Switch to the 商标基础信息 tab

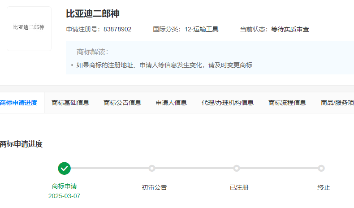coord(70,103)
